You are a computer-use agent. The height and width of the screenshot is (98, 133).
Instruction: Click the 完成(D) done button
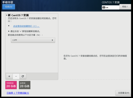click(9, 7)
